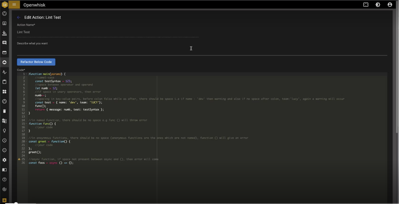The image size is (399, 204).
Task: Open the translate sidebar icon
Action: (5, 121)
